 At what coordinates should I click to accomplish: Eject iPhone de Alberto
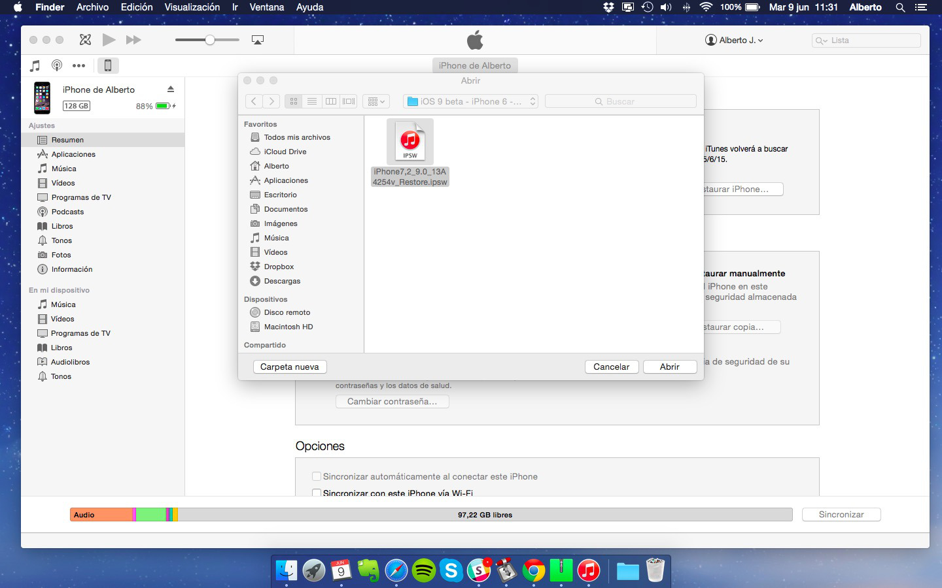click(171, 90)
